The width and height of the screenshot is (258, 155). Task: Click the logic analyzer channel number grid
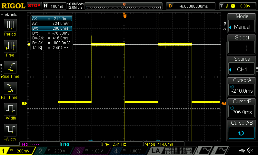[178, 151]
